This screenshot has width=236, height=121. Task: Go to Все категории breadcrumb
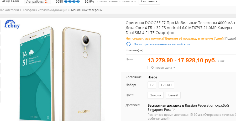9,10
